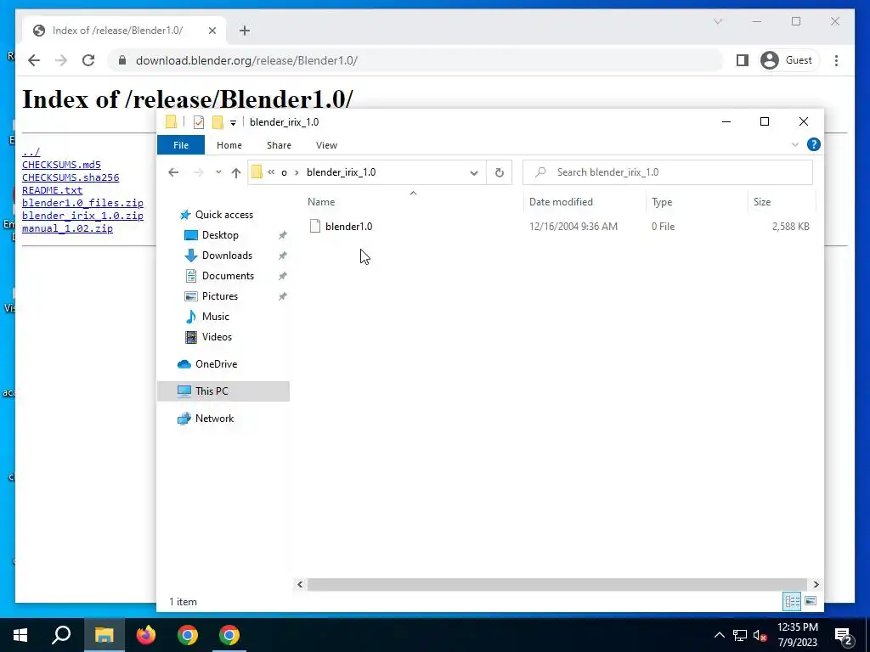
Task: Select Downloads in navigation pane
Action: 227,256
